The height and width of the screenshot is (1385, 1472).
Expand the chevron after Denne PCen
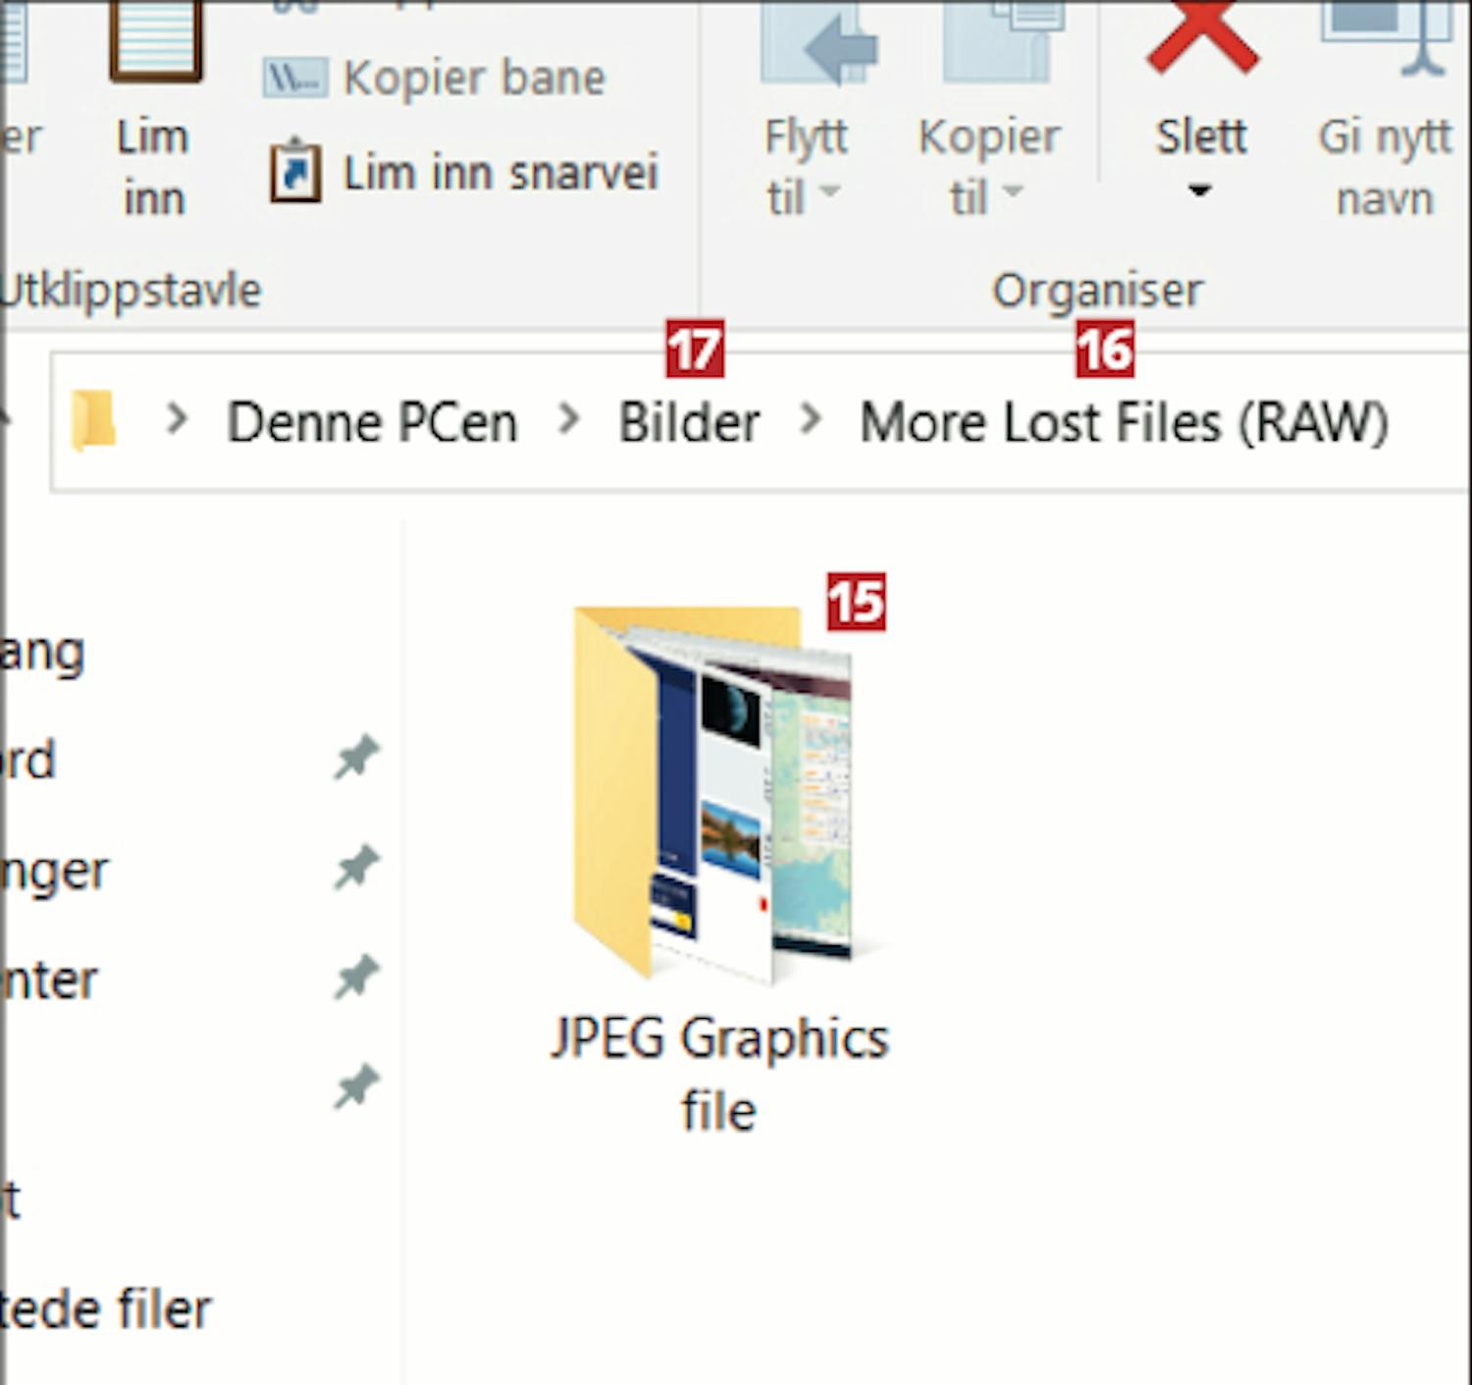tap(568, 420)
